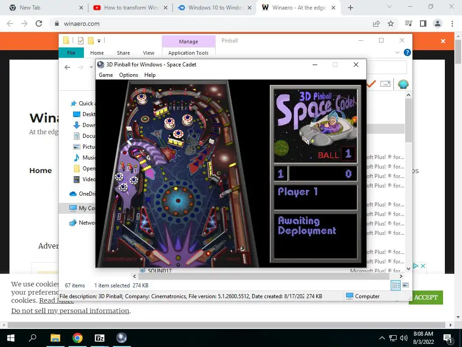The image size is (462, 347).
Task: Expand the File Explorer ribbon chevron
Action: click(397, 52)
